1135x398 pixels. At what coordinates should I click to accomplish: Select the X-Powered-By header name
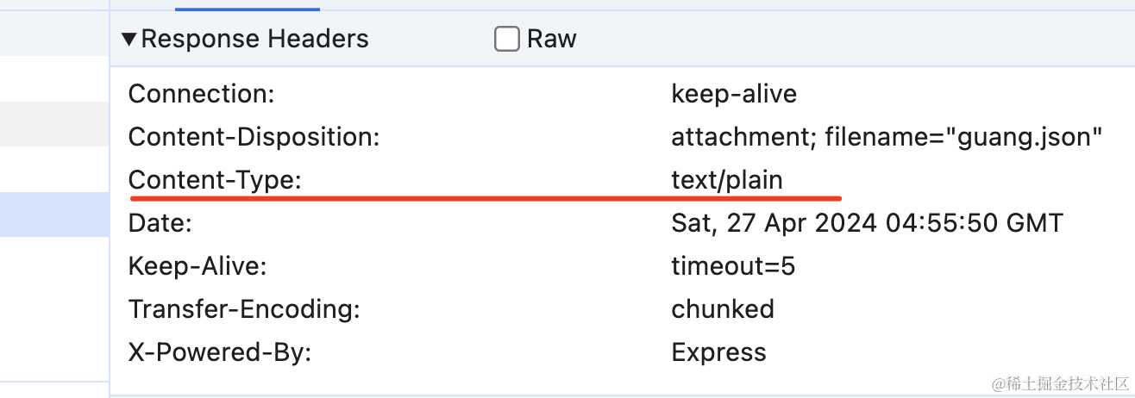219,352
